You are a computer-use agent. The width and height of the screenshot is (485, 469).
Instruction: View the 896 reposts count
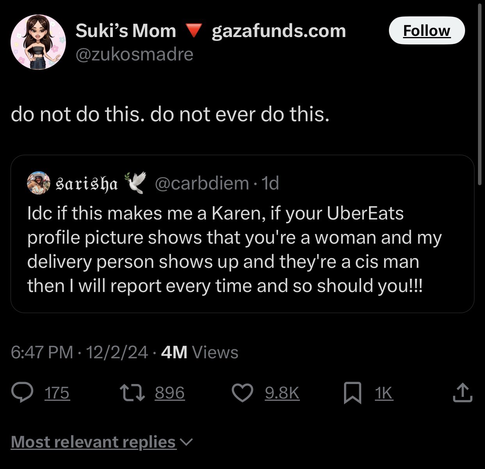click(169, 393)
